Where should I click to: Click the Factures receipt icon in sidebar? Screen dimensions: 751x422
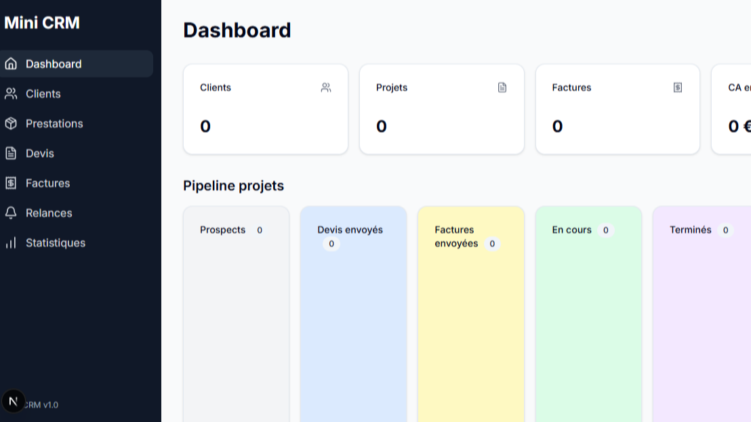tap(11, 183)
